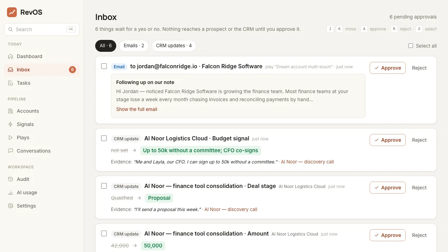Click the X select shortcut key
Image resolution: width=448 pixels, height=252 pixels.
419,29
